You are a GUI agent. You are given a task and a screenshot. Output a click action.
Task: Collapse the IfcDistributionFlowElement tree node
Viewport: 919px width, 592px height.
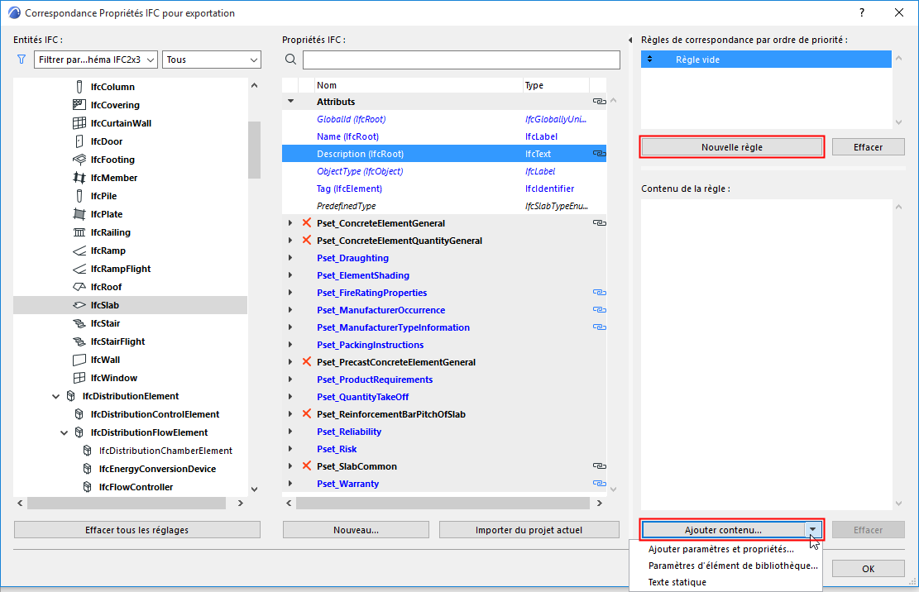click(x=64, y=432)
